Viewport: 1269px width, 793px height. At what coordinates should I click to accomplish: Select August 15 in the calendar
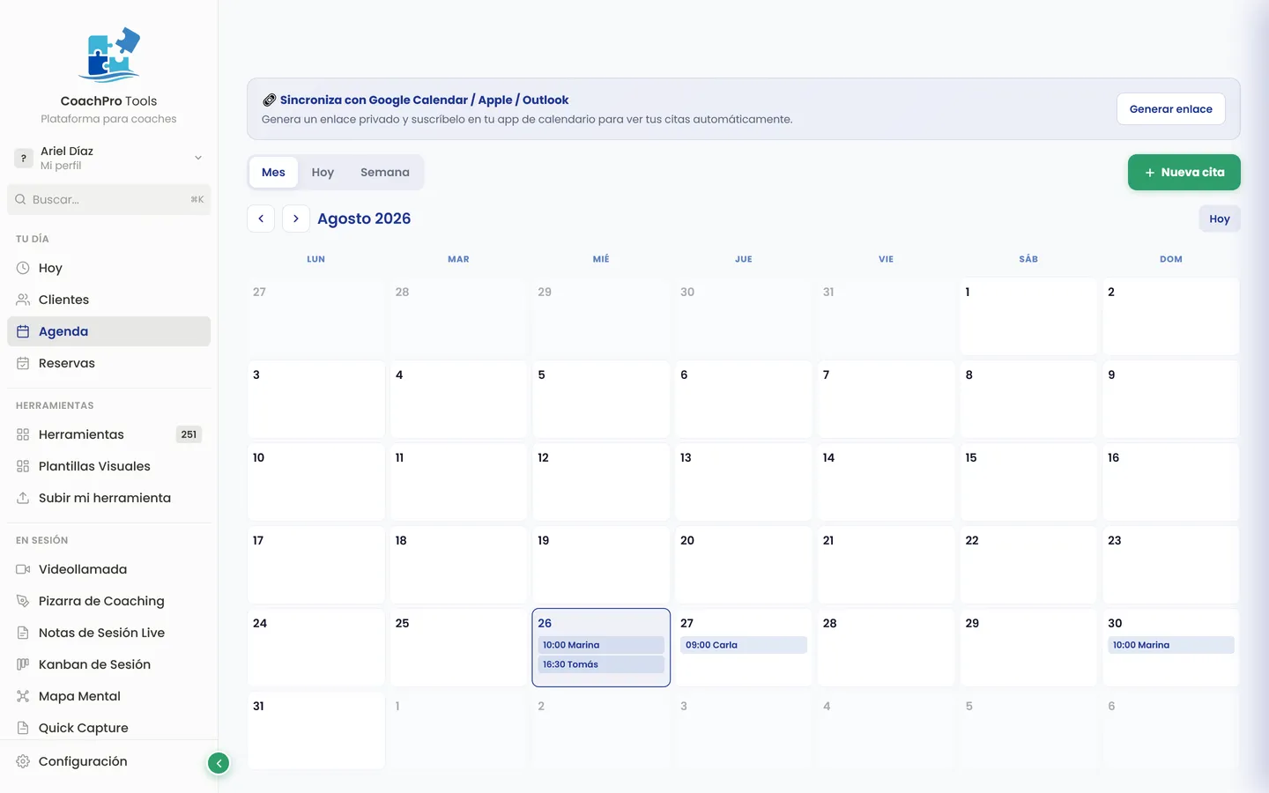(x=1028, y=482)
